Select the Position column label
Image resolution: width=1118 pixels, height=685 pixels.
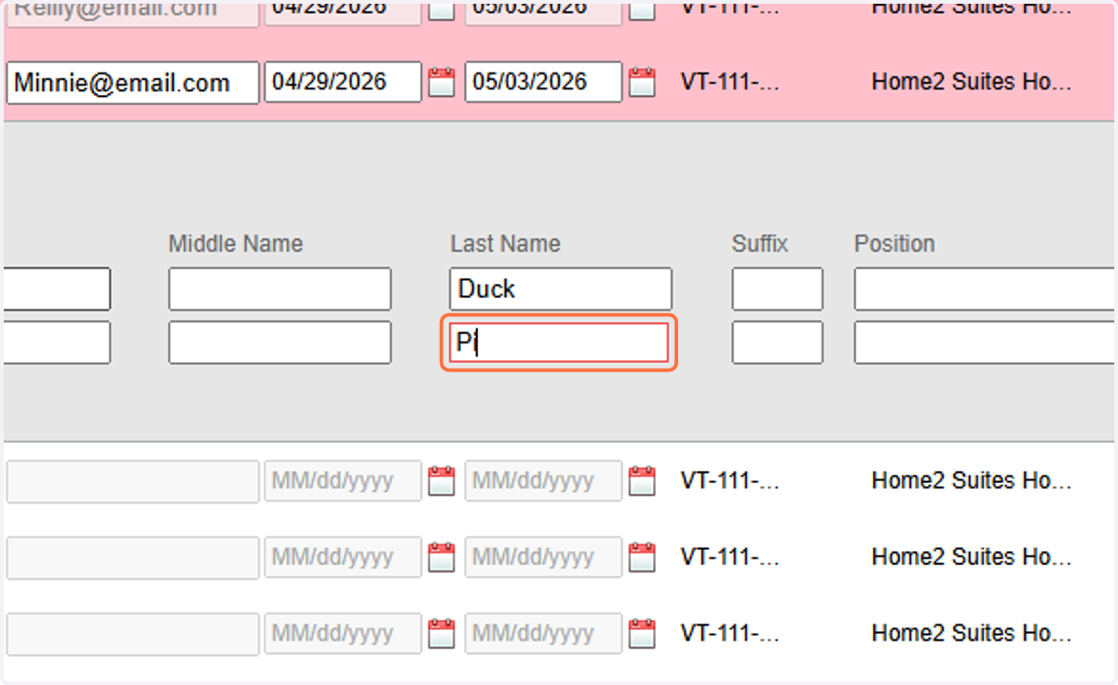tap(894, 244)
